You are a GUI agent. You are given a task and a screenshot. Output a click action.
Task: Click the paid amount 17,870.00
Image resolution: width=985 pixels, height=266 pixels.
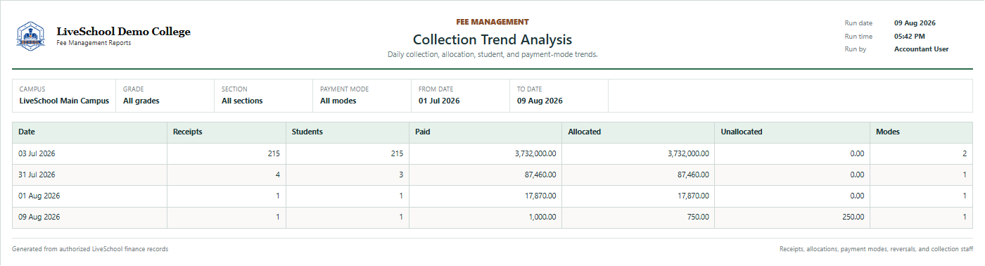click(x=540, y=196)
